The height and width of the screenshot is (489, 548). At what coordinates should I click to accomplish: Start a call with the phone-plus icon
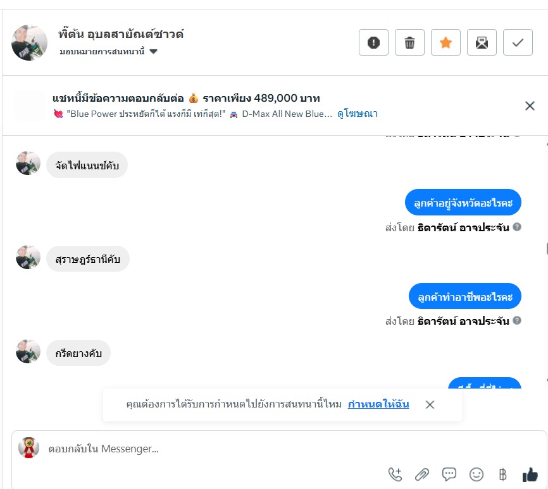[395, 474]
